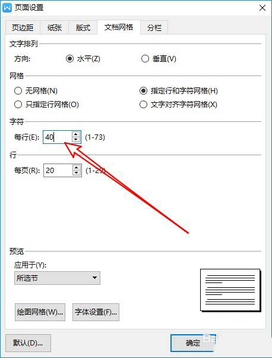Click the 每页(R) lines input field

(x=58, y=170)
